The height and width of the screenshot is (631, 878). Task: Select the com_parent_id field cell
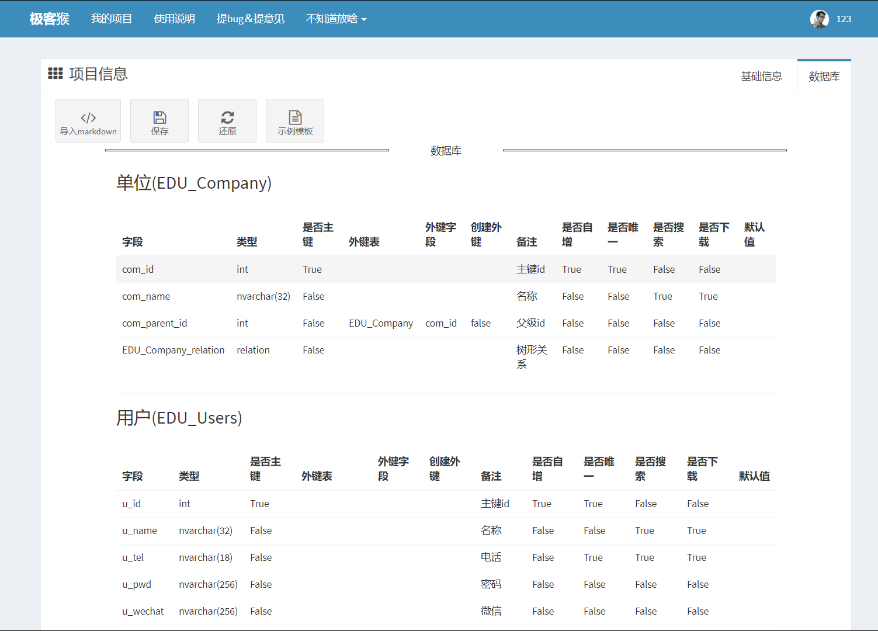(155, 323)
